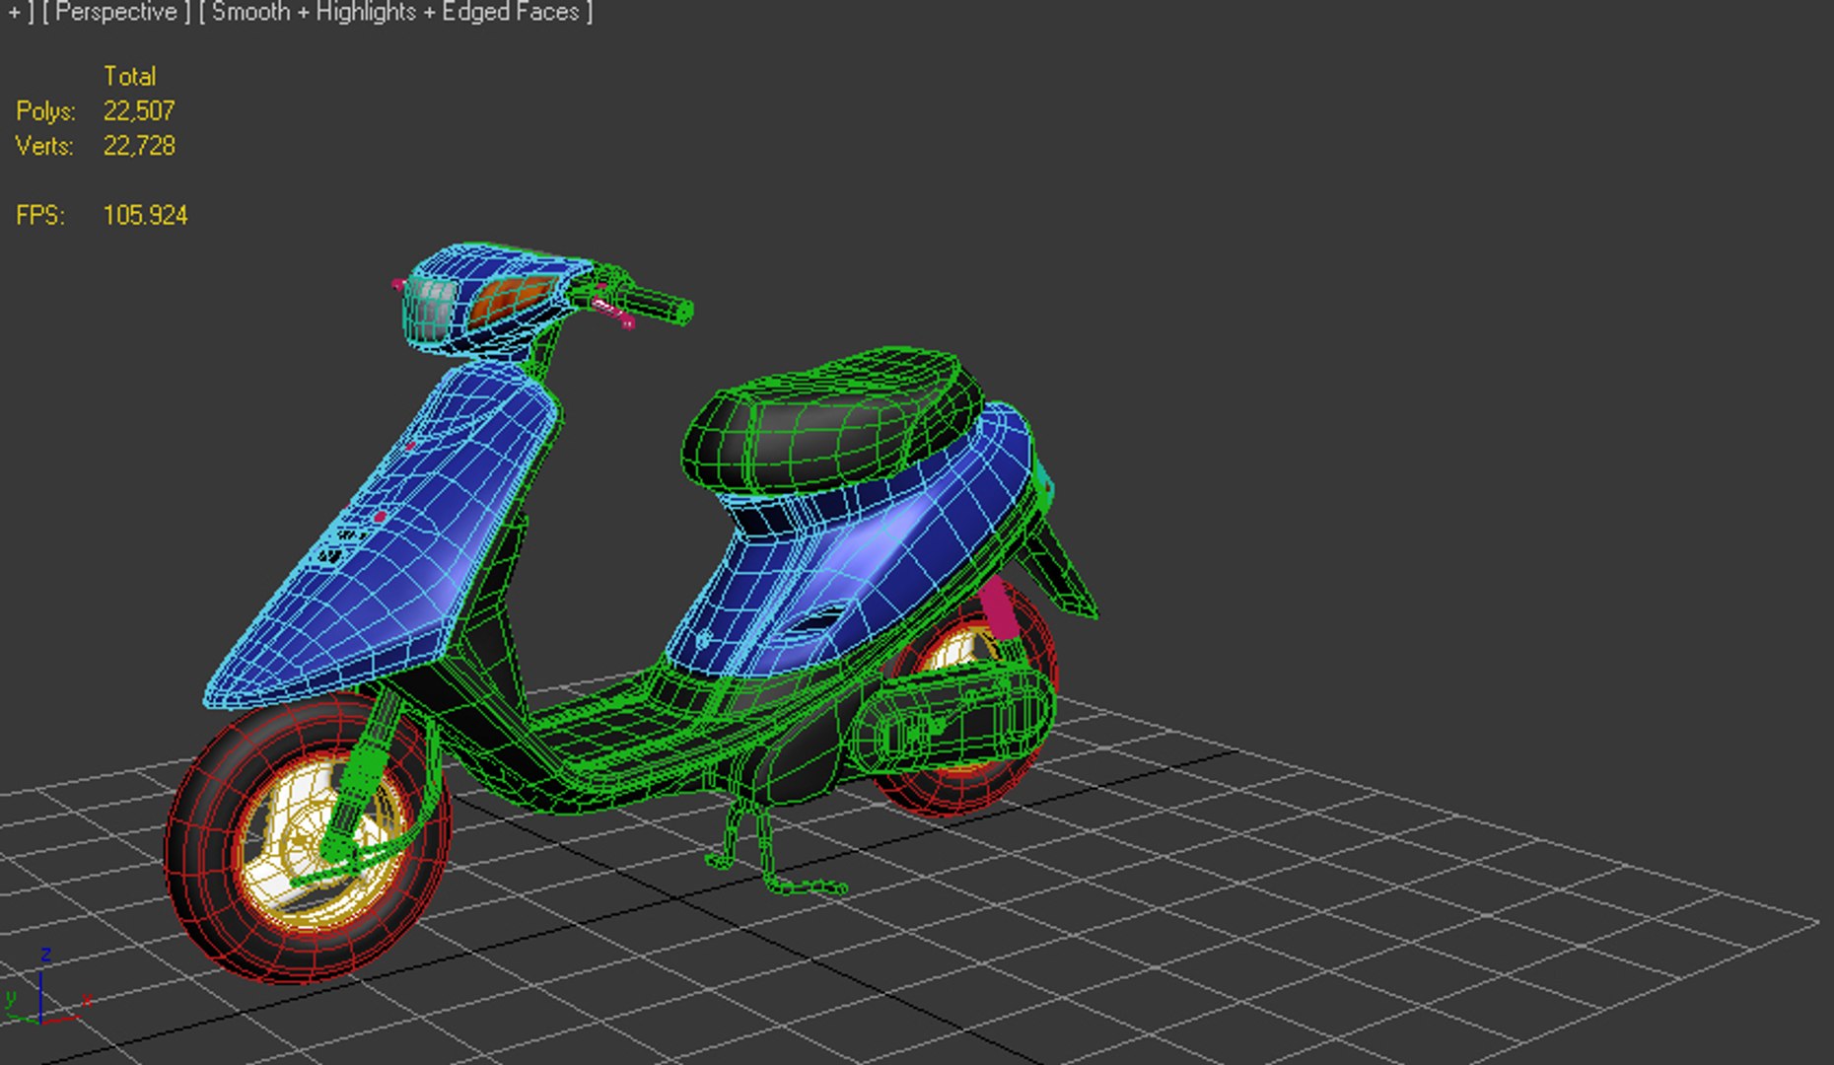Select the Verts count value 22,728

139,146
